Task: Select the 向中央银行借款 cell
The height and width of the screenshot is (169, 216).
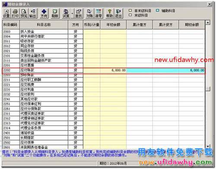Action: [44, 37]
